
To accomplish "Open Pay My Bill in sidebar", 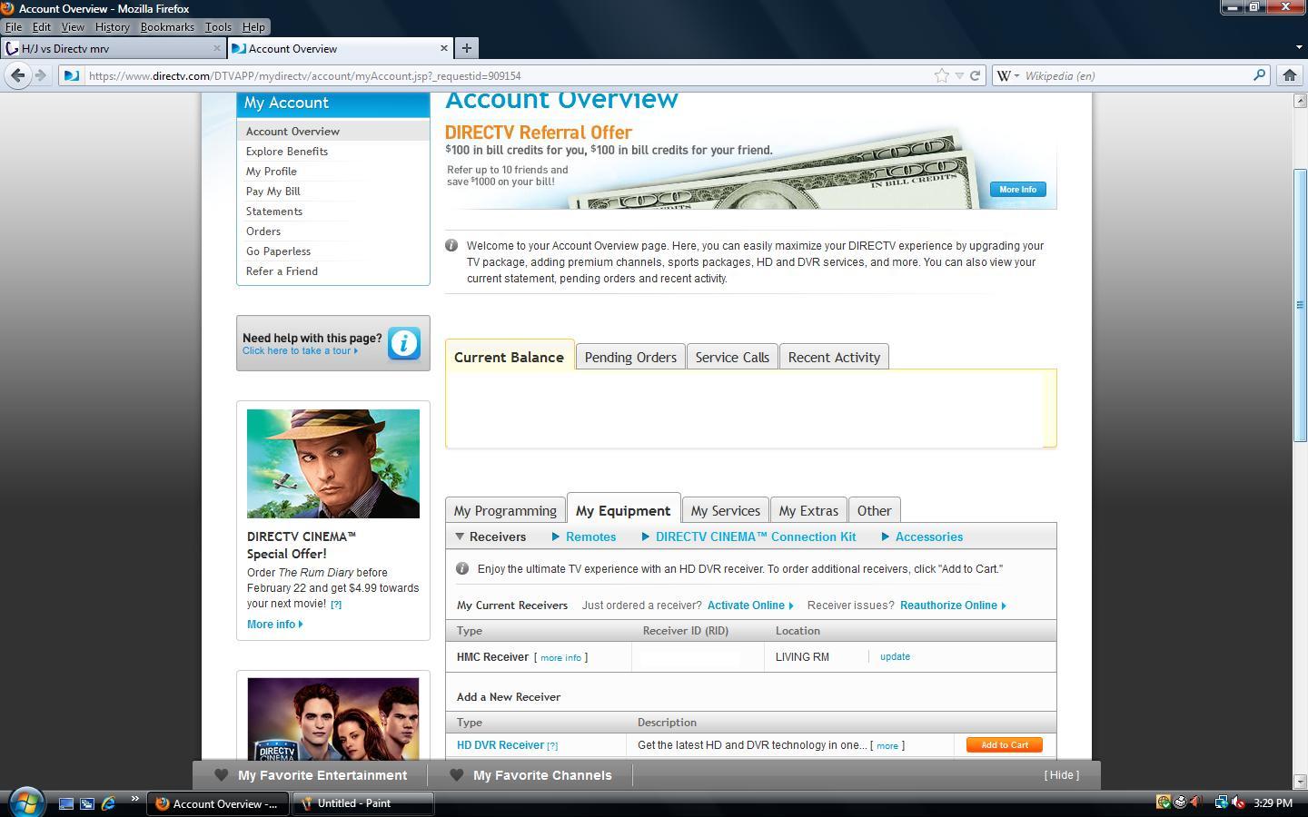I will (272, 192).
